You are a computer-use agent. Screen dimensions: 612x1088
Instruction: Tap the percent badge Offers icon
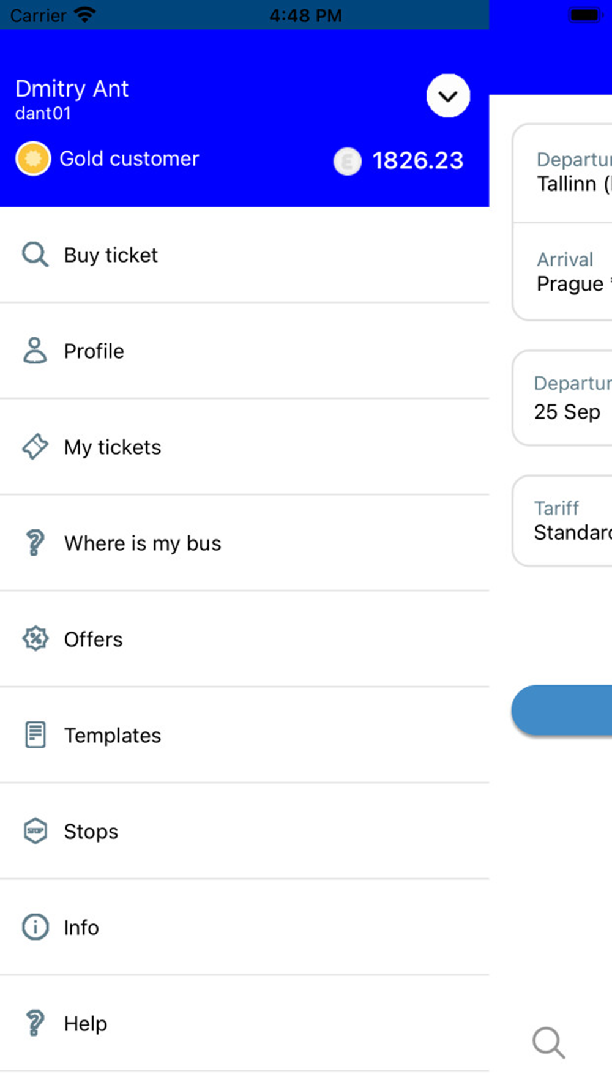tap(35, 639)
